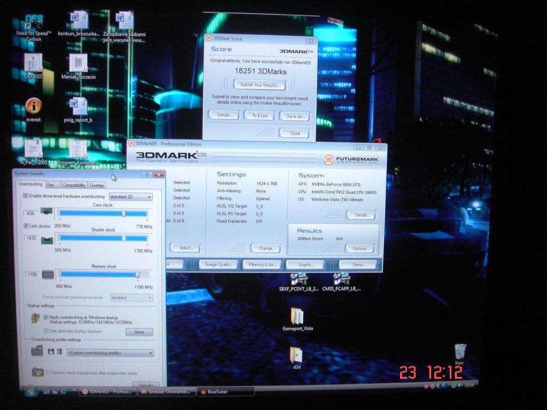Click Save button in Startup settings
The height and width of the screenshot is (410, 547).
pyautogui.click(x=139, y=332)
